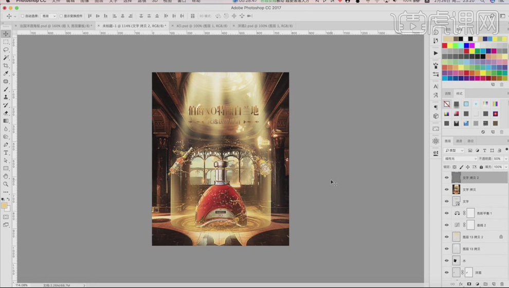Click the delete layer trash icon

pos(502,284)
